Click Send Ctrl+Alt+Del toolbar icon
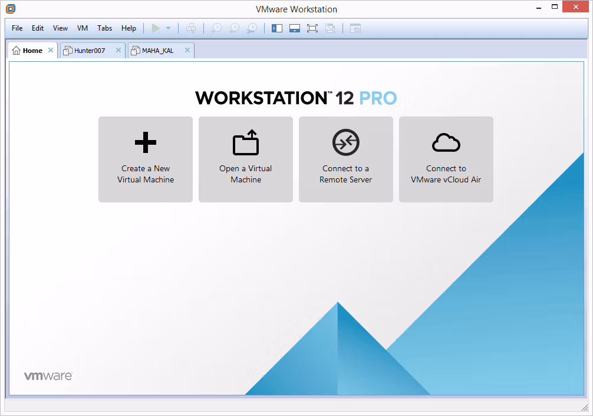 (192, 28)
